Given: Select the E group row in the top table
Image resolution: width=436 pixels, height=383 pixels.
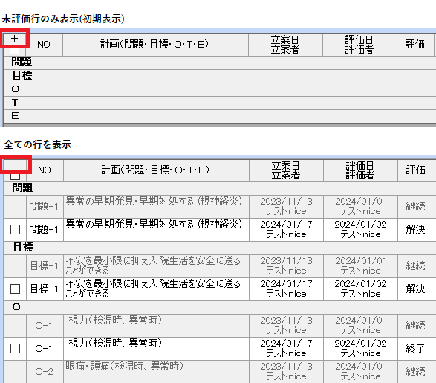Looking at the screenshot, I should (220, 116).
